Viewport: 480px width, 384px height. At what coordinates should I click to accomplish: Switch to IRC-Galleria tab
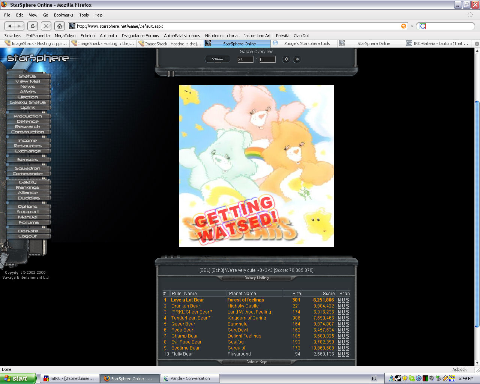437,43
